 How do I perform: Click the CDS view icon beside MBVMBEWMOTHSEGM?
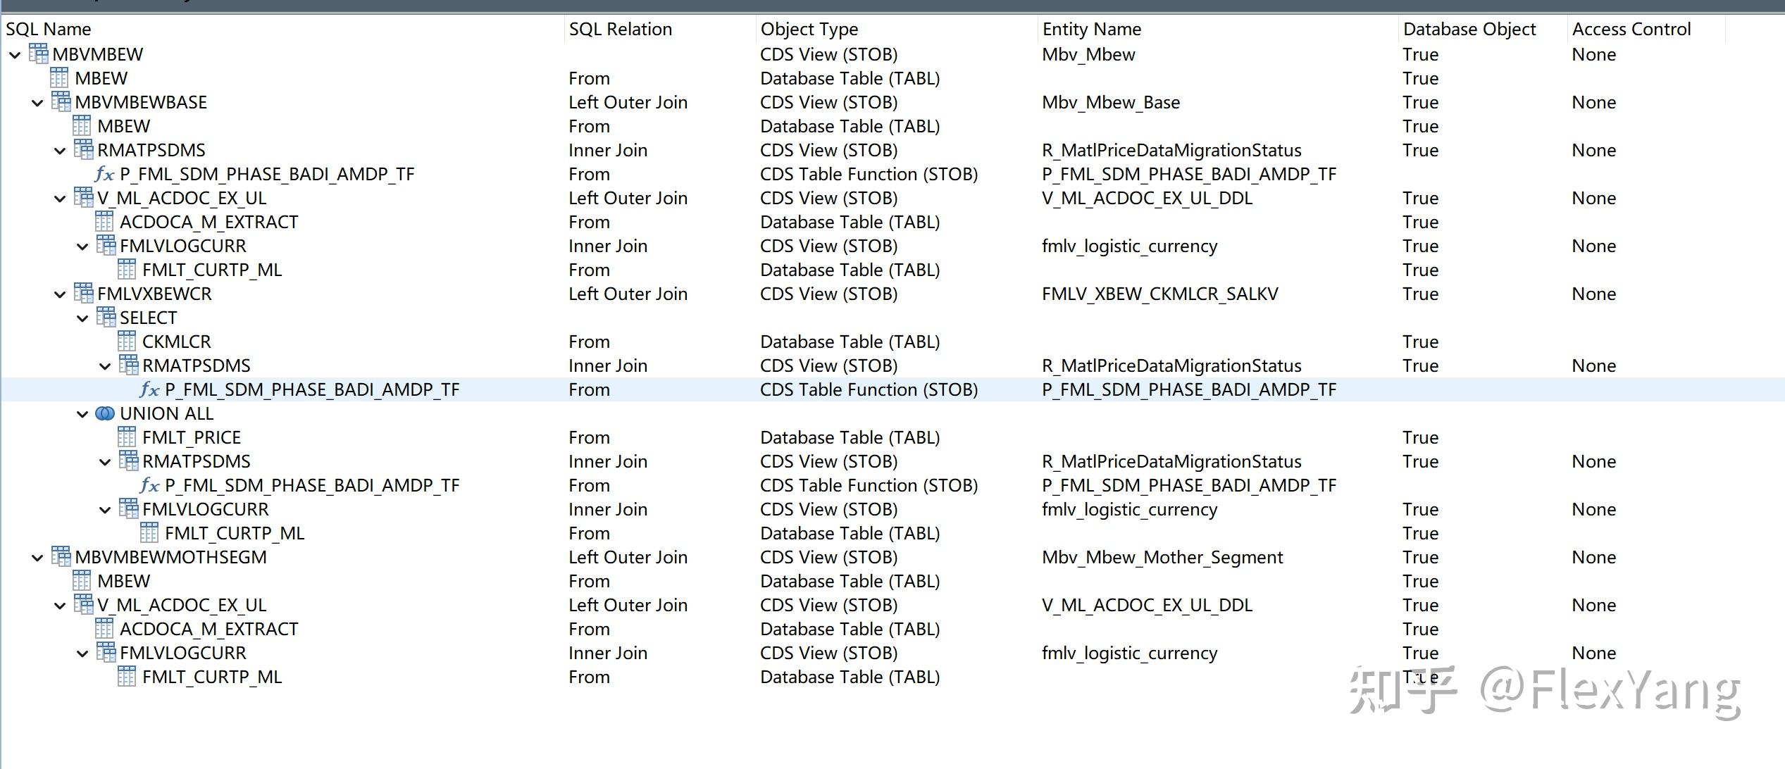coord(61,557)
